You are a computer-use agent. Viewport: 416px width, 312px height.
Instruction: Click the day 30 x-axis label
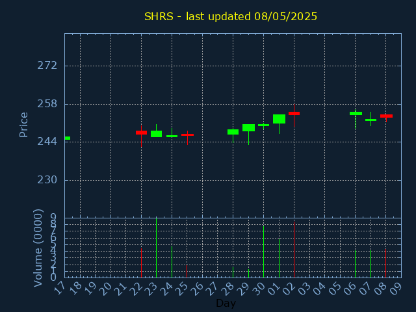coord(259,289)
